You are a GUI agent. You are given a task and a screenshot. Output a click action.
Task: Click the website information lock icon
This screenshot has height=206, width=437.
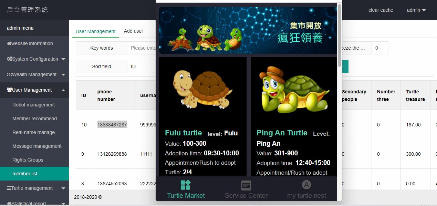pos(10,43)
